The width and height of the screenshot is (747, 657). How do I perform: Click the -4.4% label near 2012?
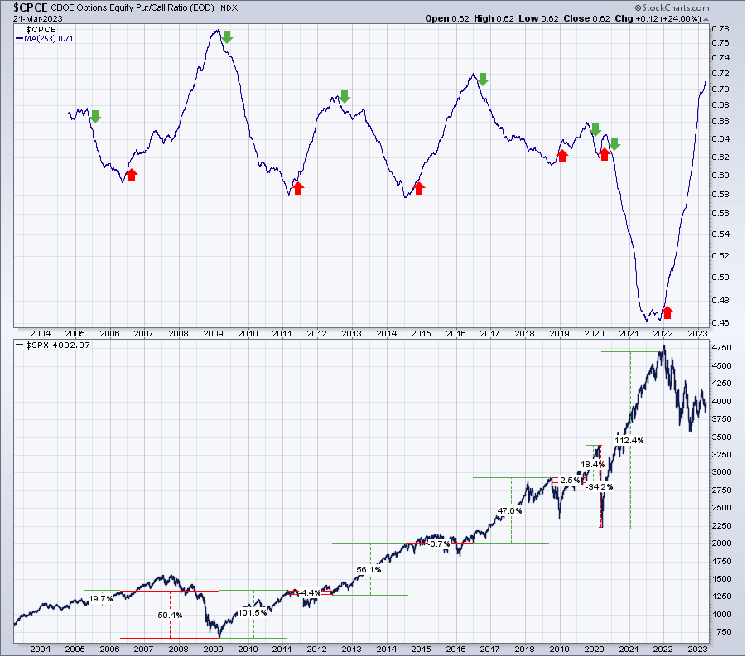(x=310, y=592)
